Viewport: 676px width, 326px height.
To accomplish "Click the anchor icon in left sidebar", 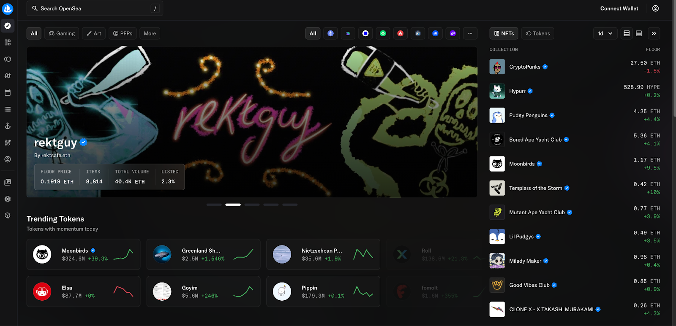I will (x=8, y=126).
